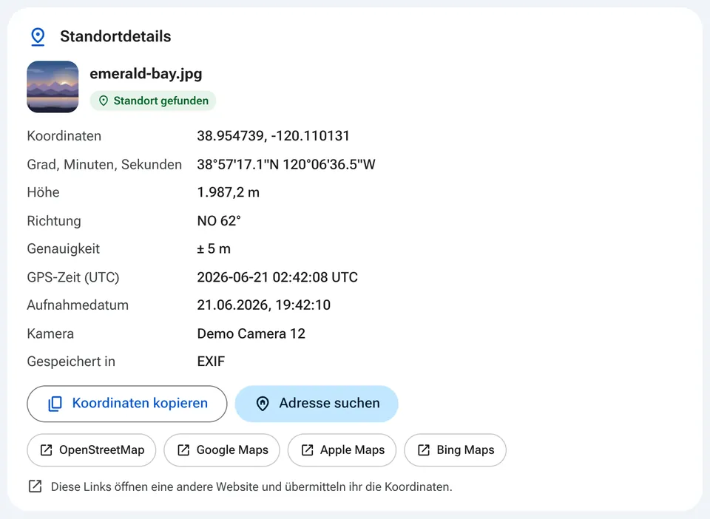Look up the address via Adresse suchen
This screenshot has width=710, height=519.
click(317, 404)
